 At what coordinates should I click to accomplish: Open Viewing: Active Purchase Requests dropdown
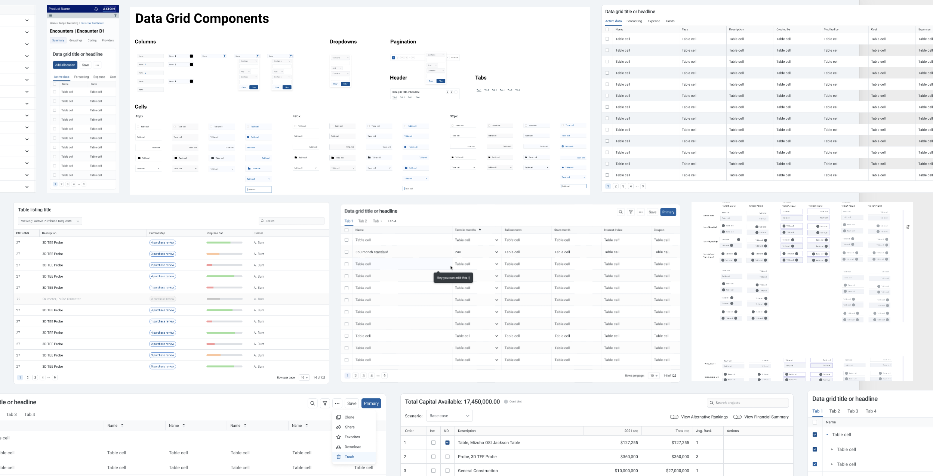(x=50, y=221)
